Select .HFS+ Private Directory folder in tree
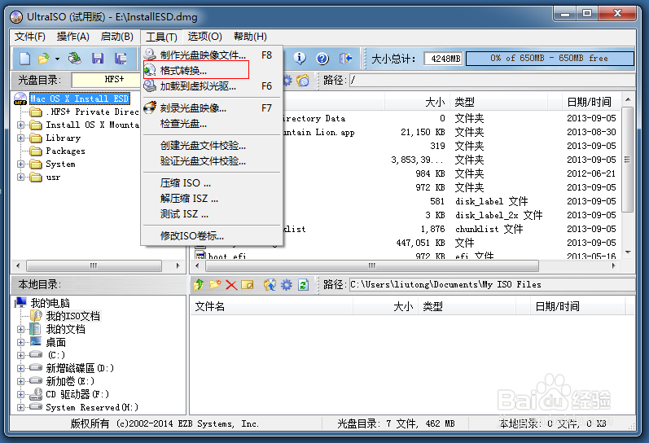 click(x=92, y=112)
